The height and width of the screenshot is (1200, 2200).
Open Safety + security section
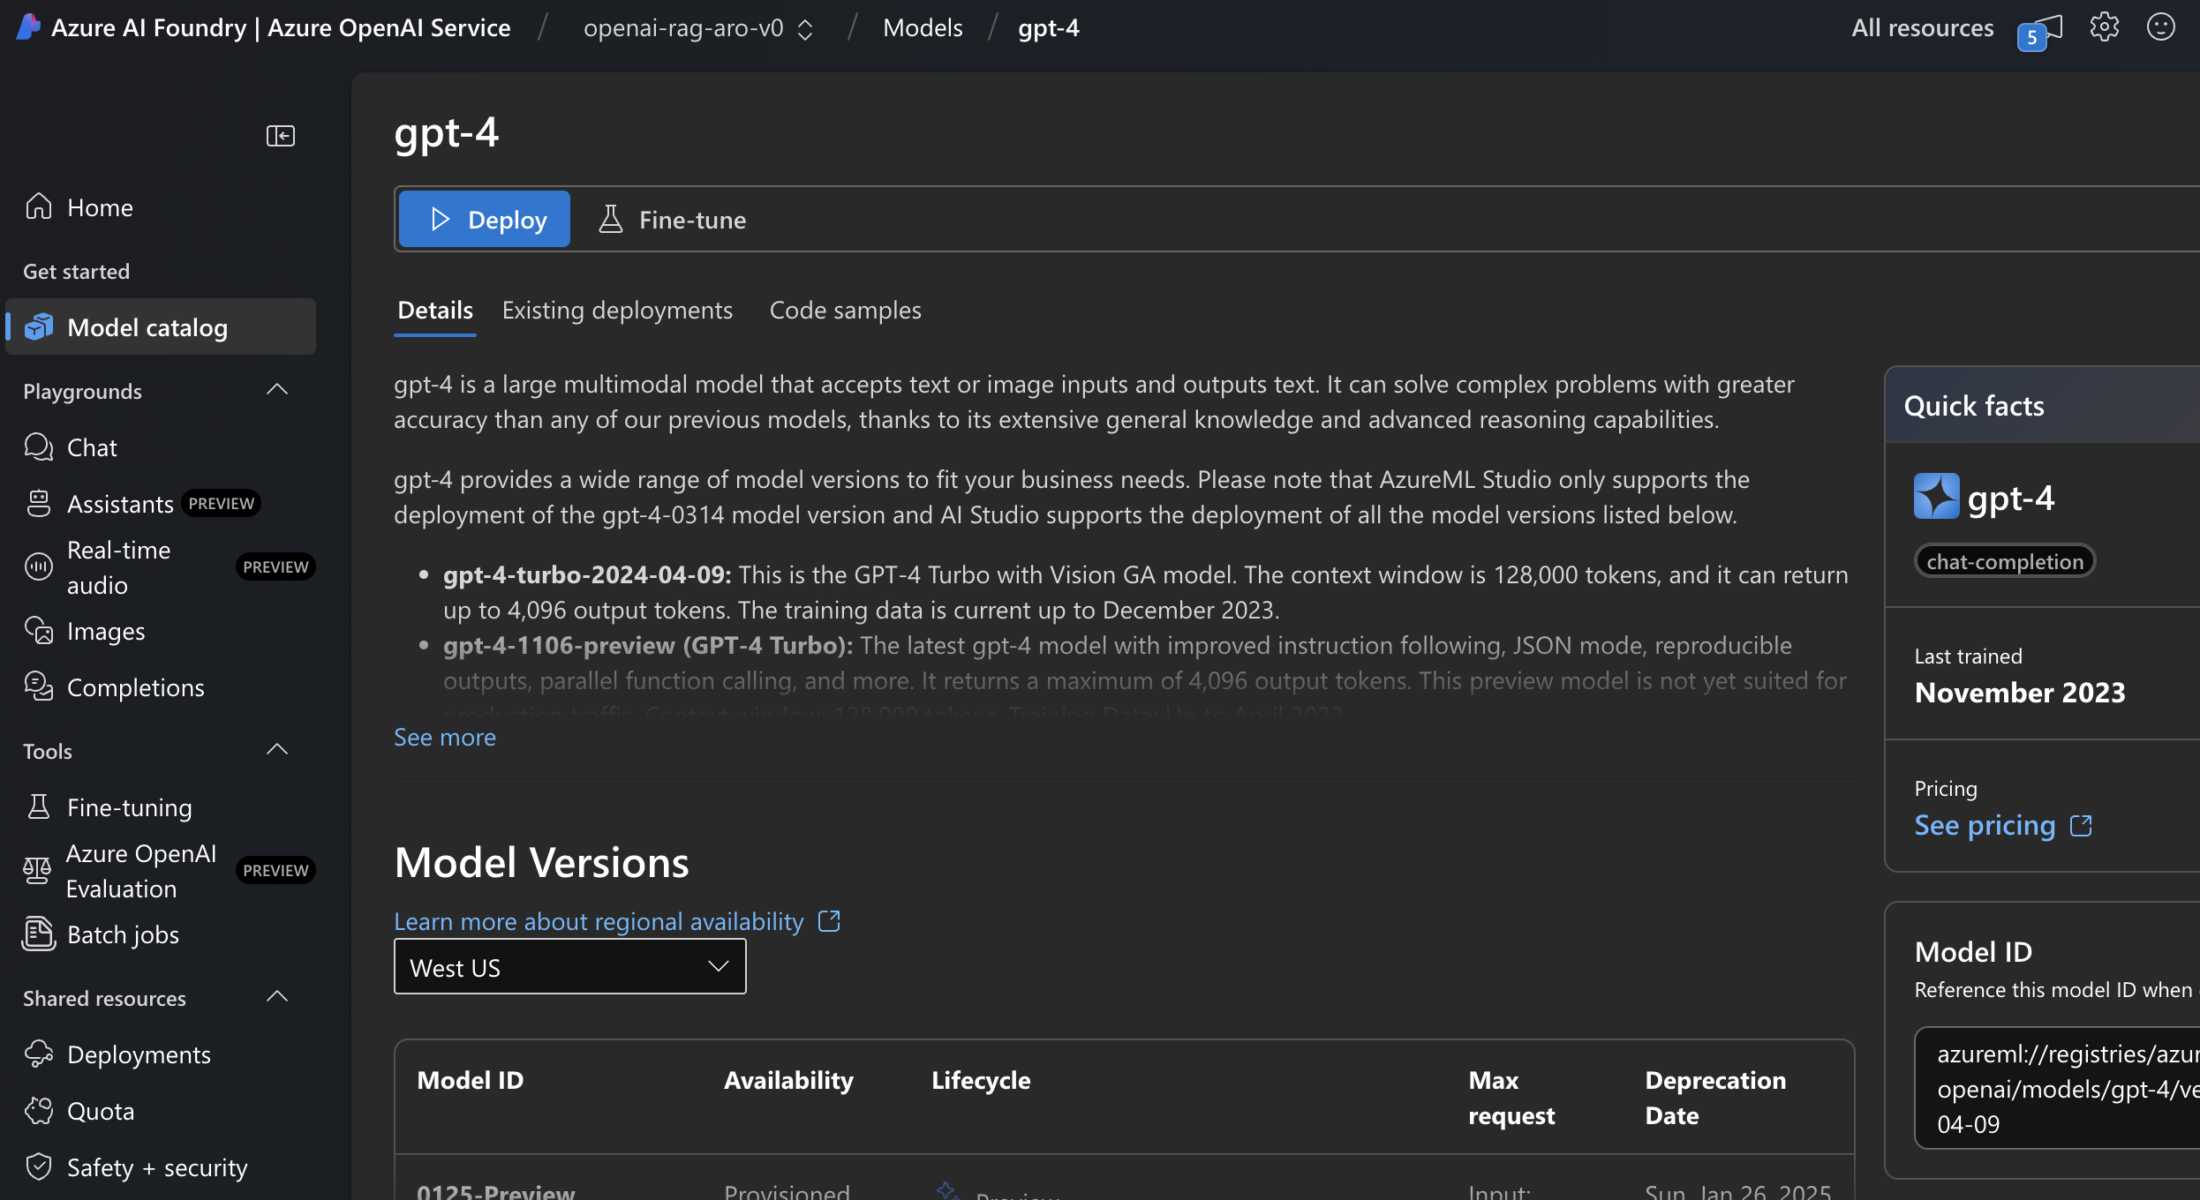pyautogui.click(x=157, y=1167)
